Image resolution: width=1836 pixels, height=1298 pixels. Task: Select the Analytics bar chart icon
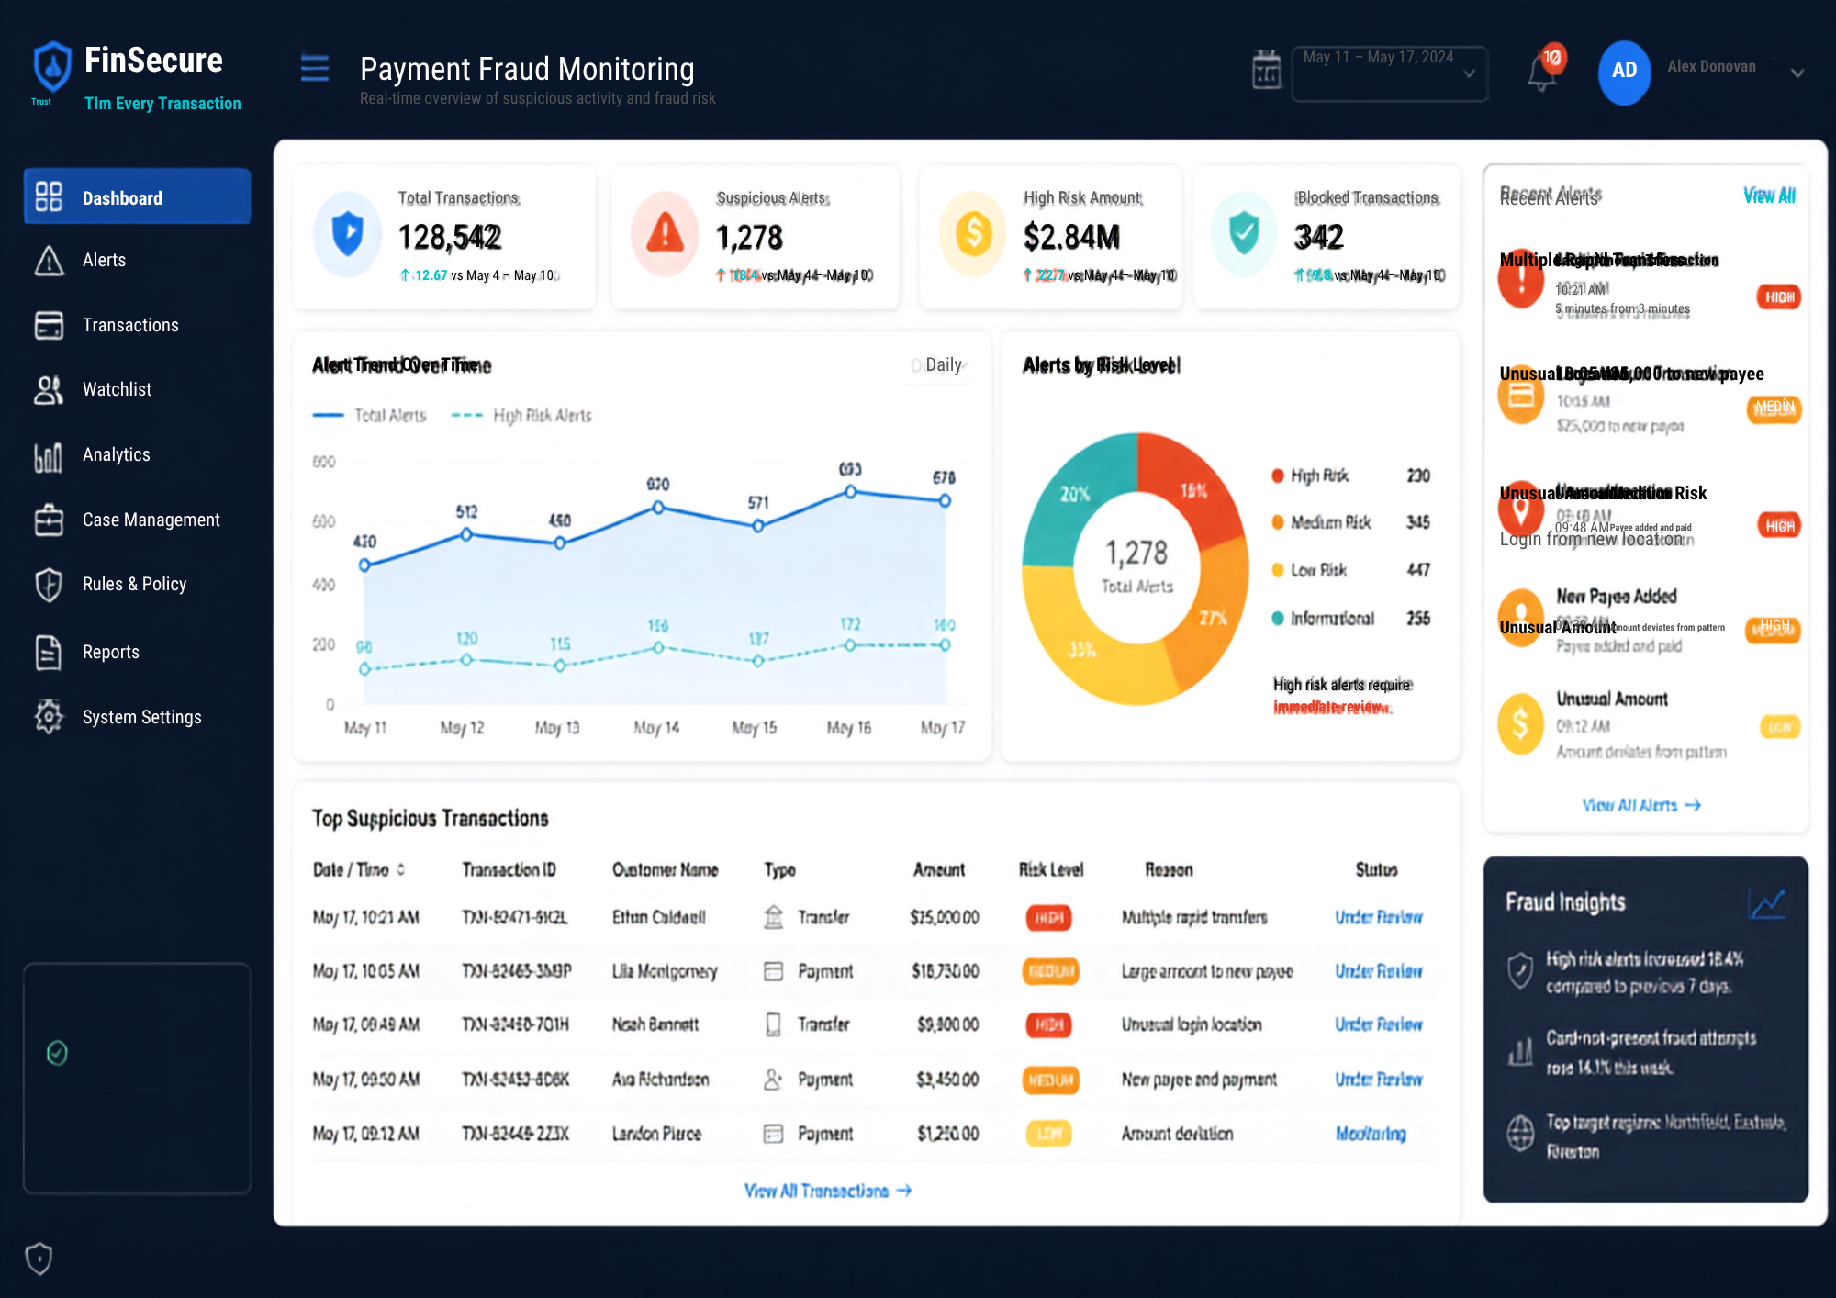49,455
